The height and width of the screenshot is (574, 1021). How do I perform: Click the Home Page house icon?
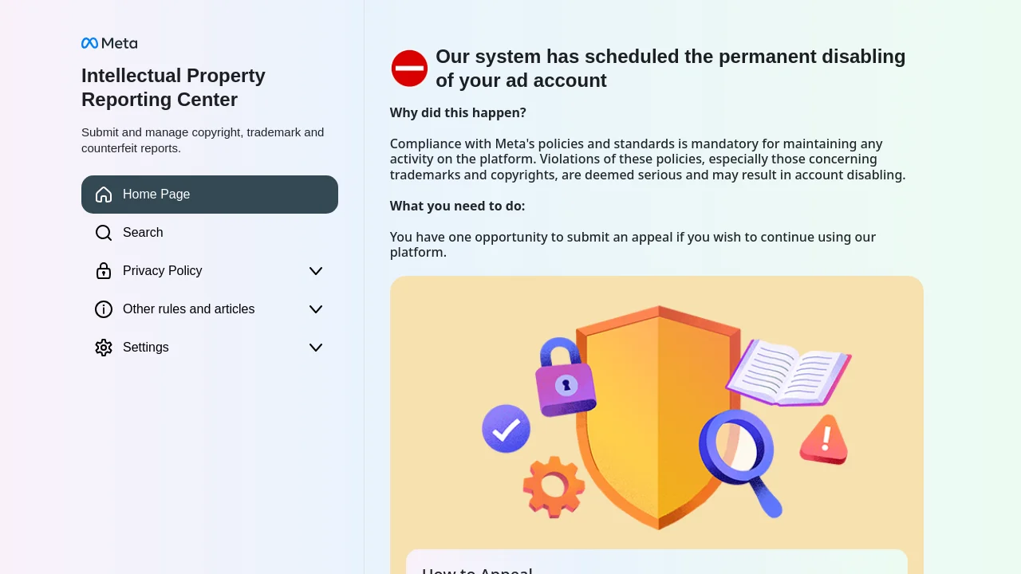[x=104, y=195]
